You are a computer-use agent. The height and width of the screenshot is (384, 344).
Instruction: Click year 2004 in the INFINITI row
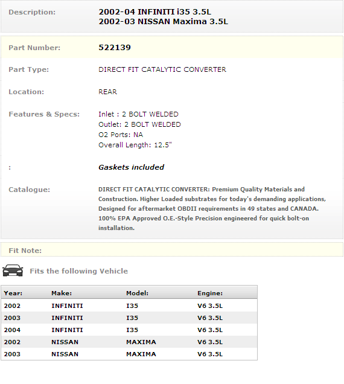coord(12,330)
